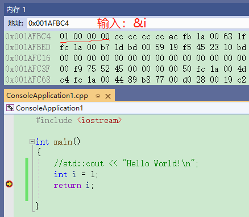Image resolution: width=249 pixels, height=217 pixels.
Task: Collapse the main() function outline
Action: pos(32,142)
